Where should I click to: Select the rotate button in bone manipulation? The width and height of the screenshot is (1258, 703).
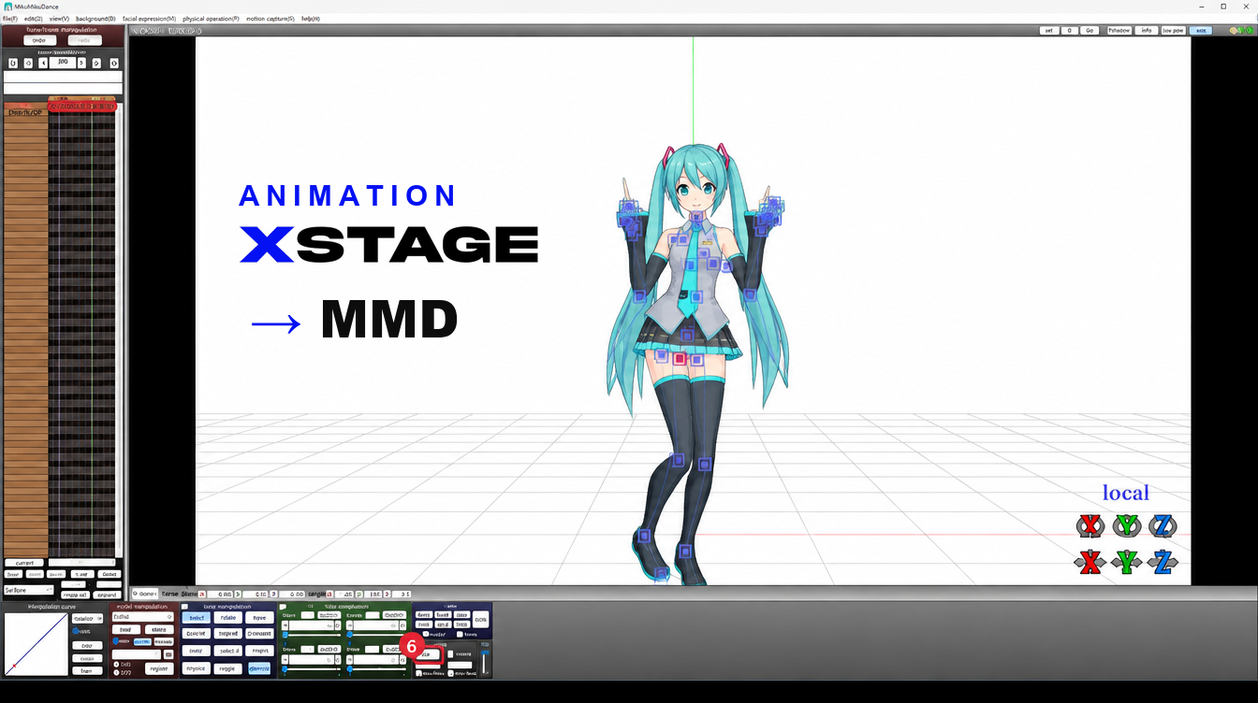tap(228, 618)
